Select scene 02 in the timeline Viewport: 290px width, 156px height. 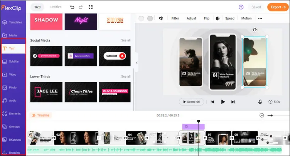click(76, 138)
